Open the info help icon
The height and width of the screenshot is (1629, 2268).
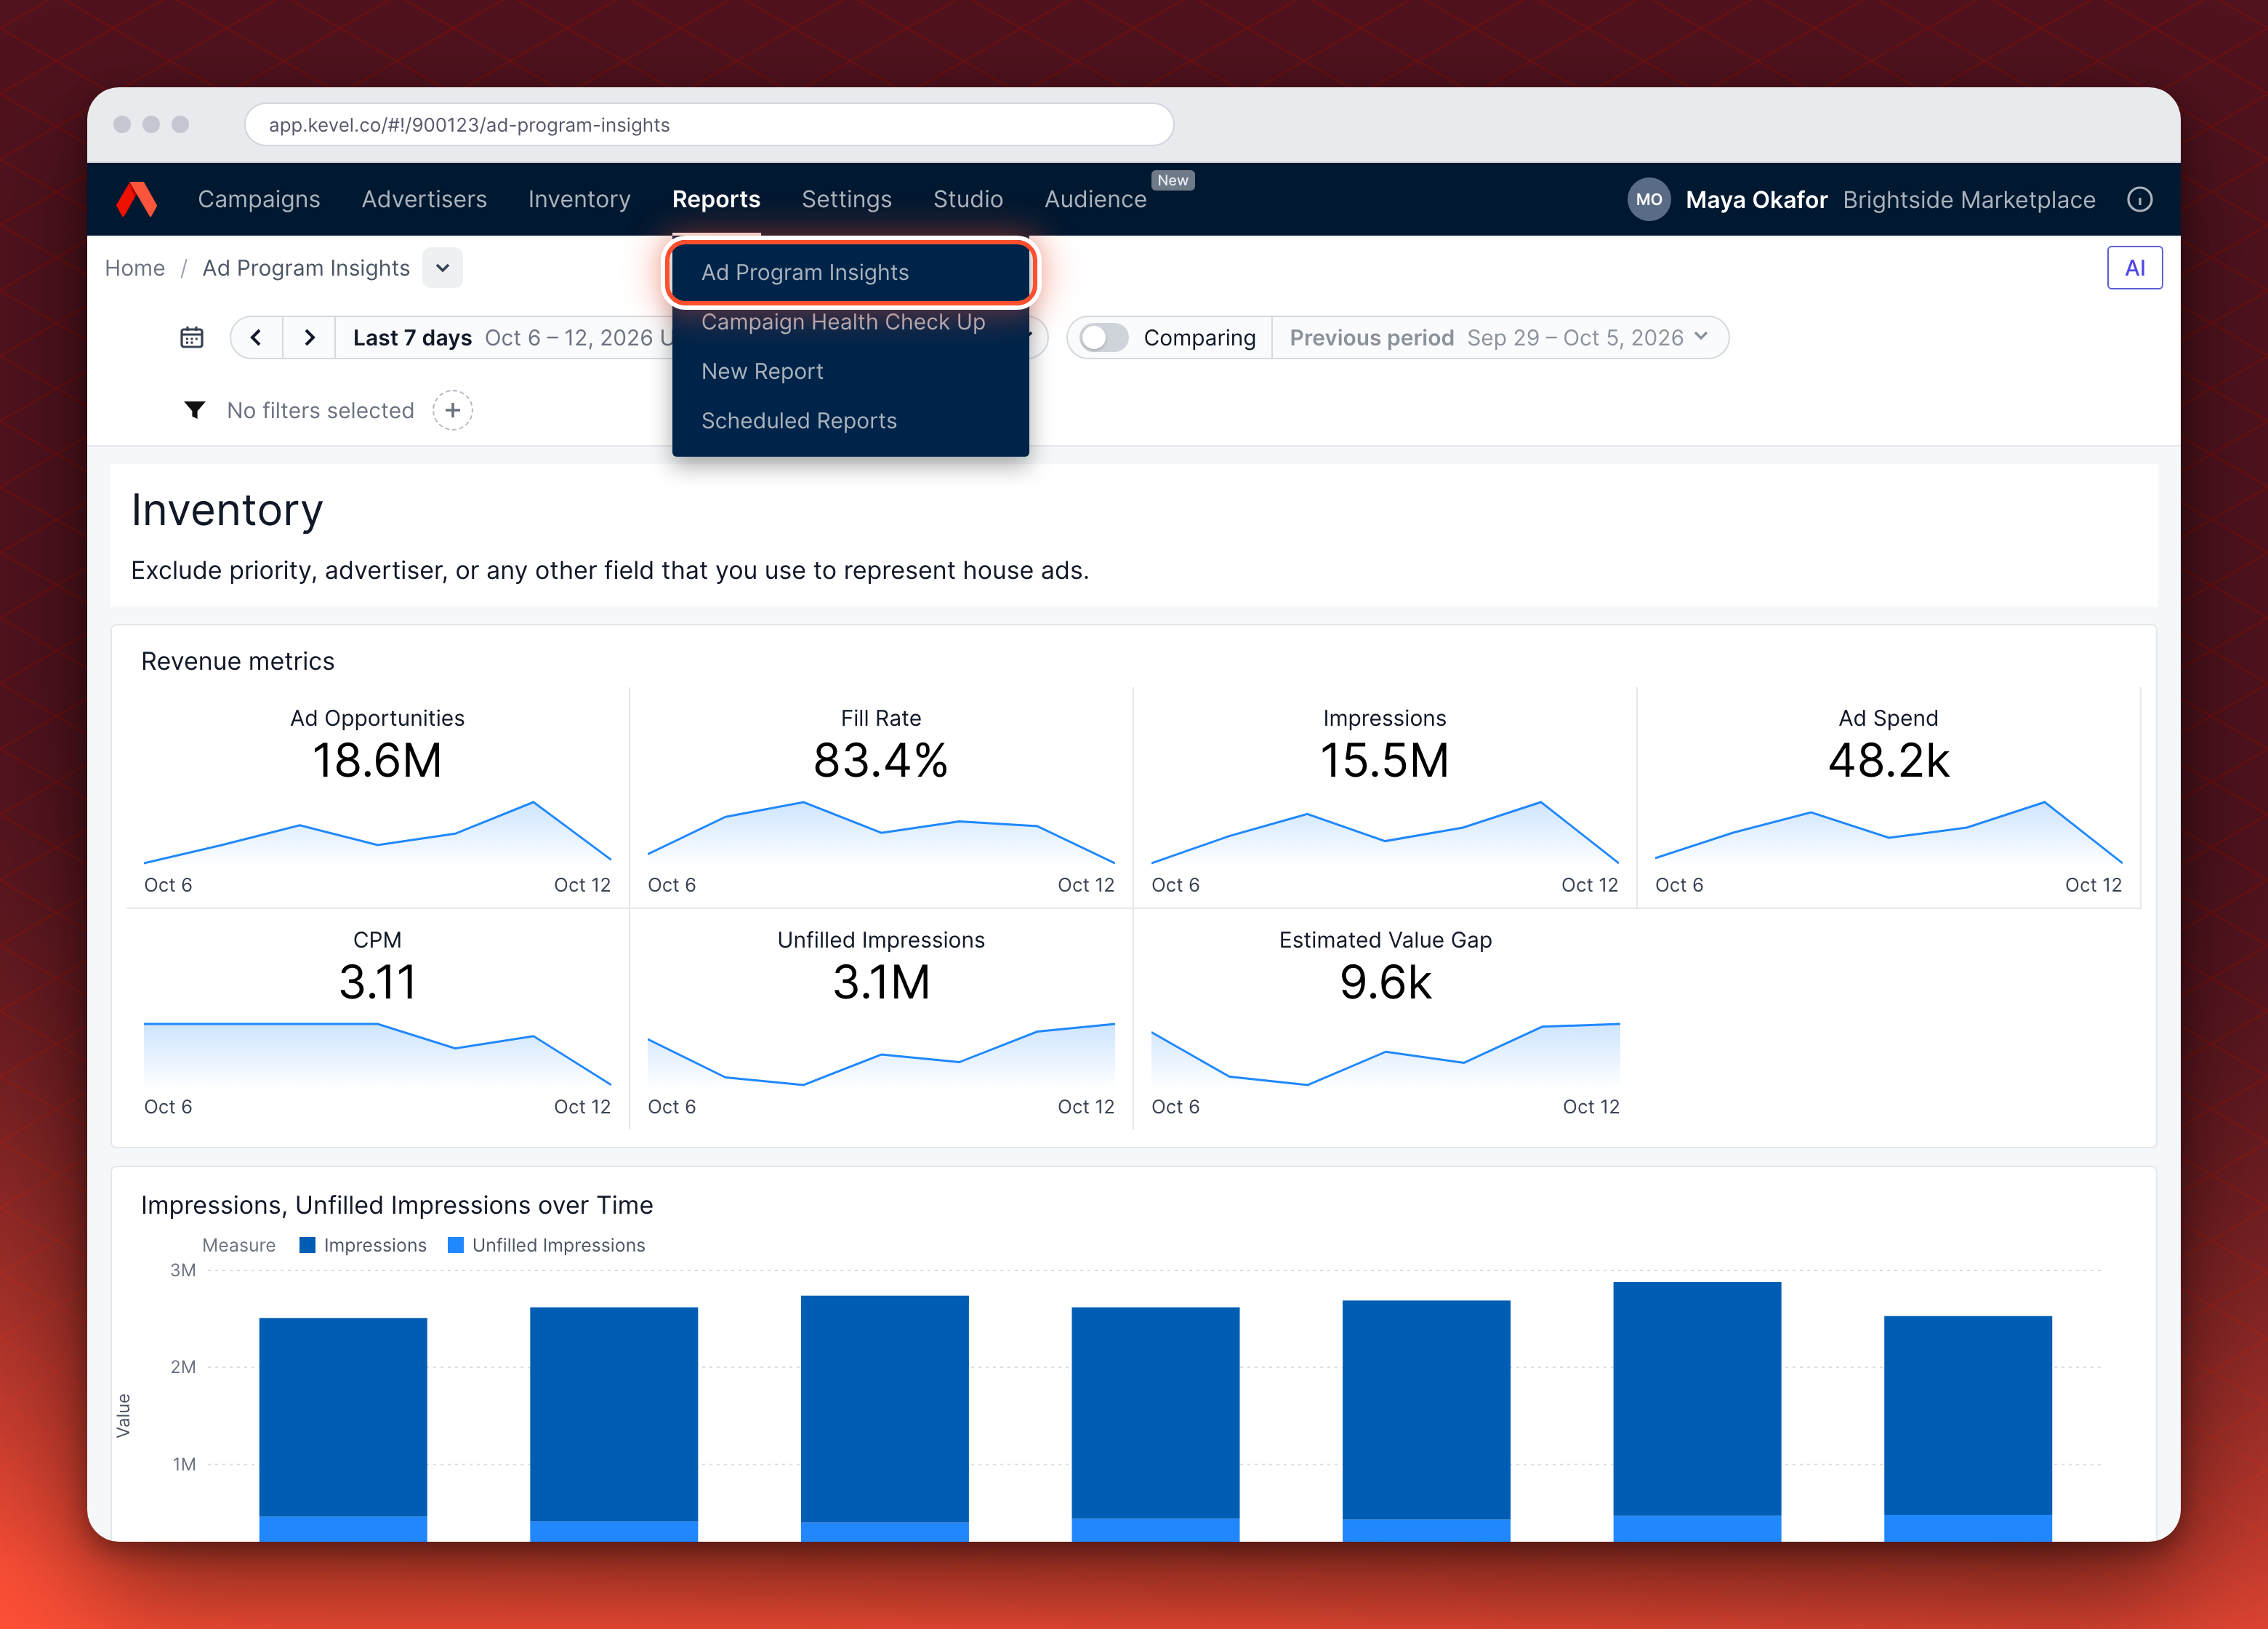tap(2139, 199)
